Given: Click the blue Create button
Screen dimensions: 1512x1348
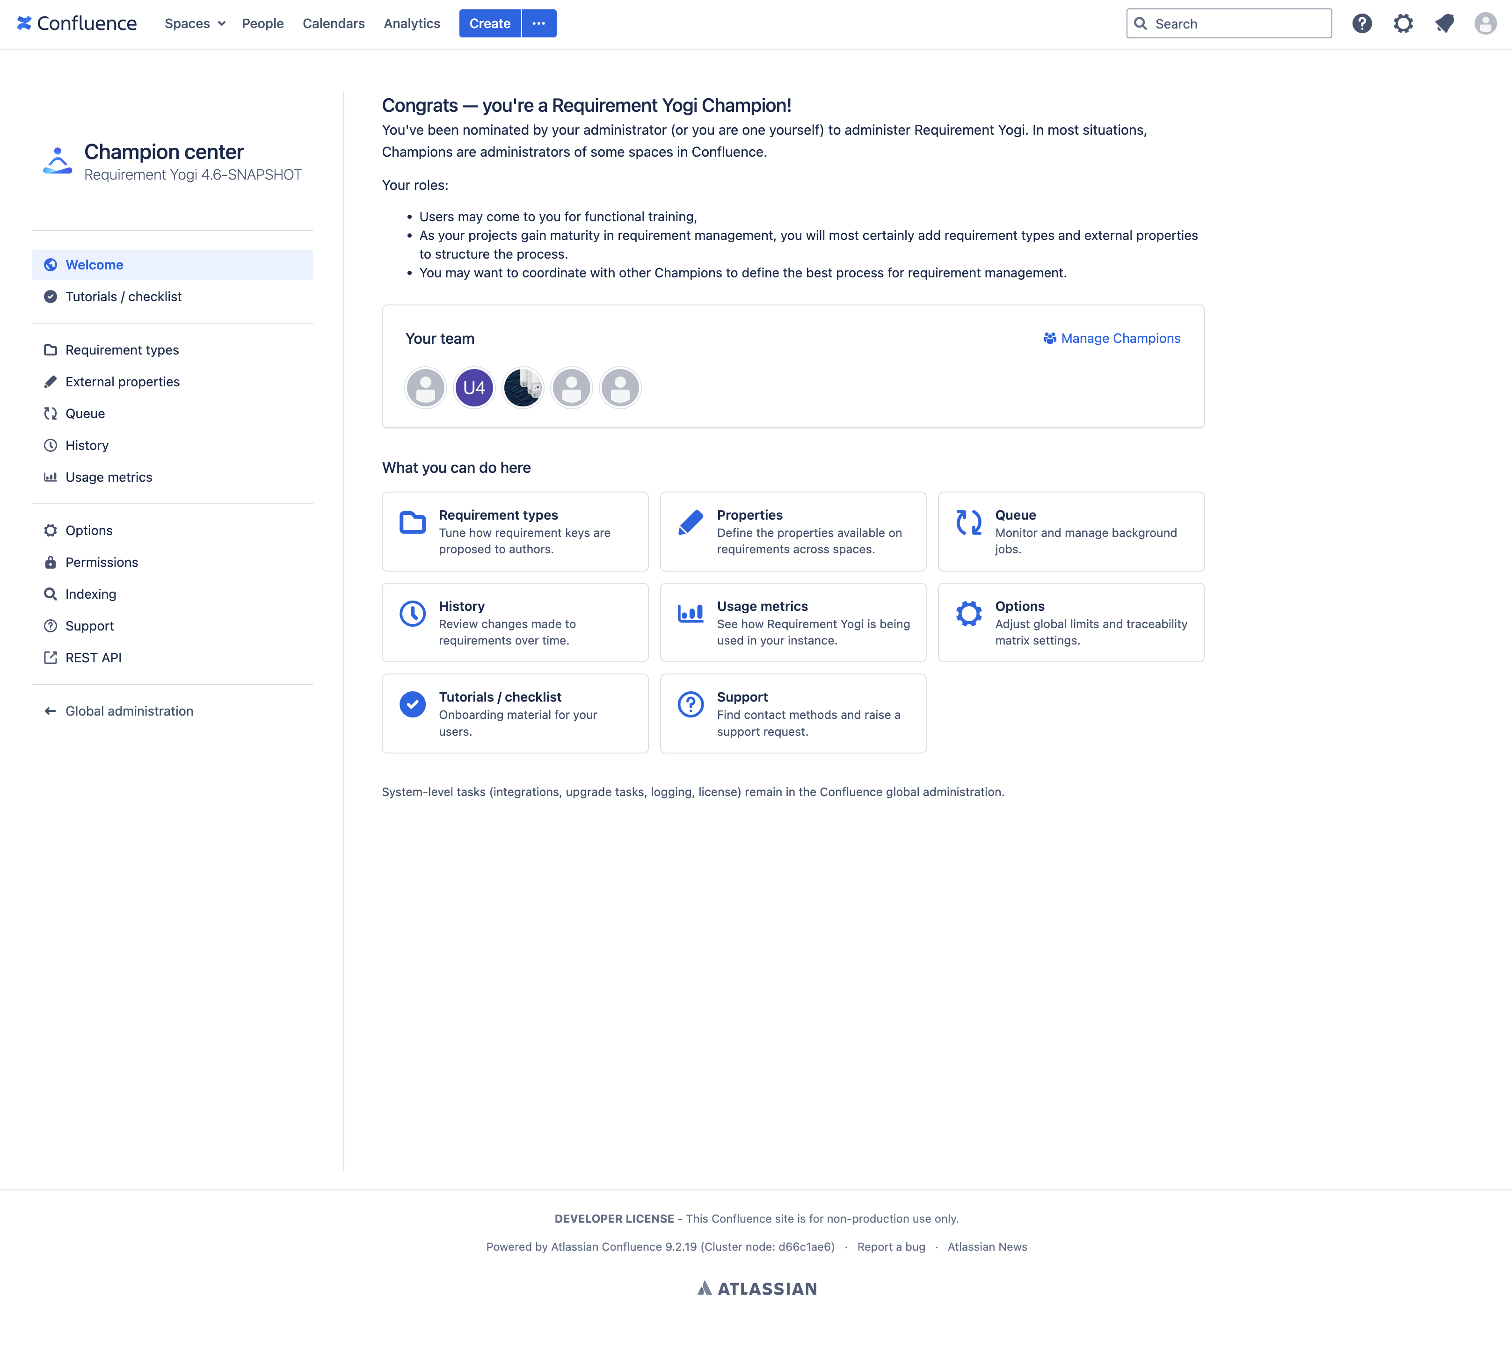Looking at the screenshot, I should [x=490, y=24].
